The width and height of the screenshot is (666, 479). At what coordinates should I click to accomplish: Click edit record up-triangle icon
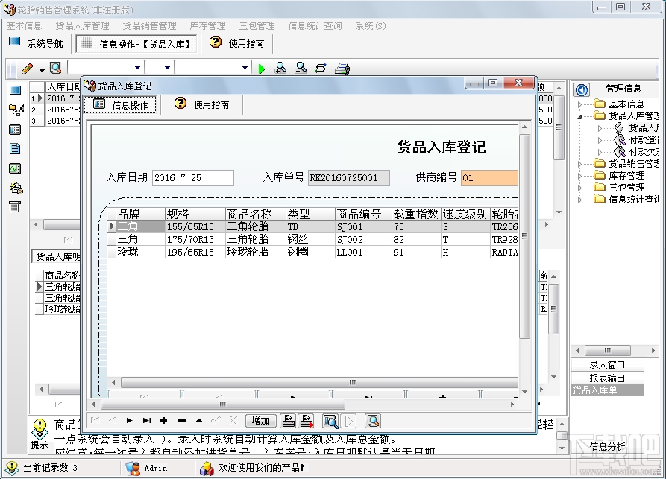coord(199,420)
